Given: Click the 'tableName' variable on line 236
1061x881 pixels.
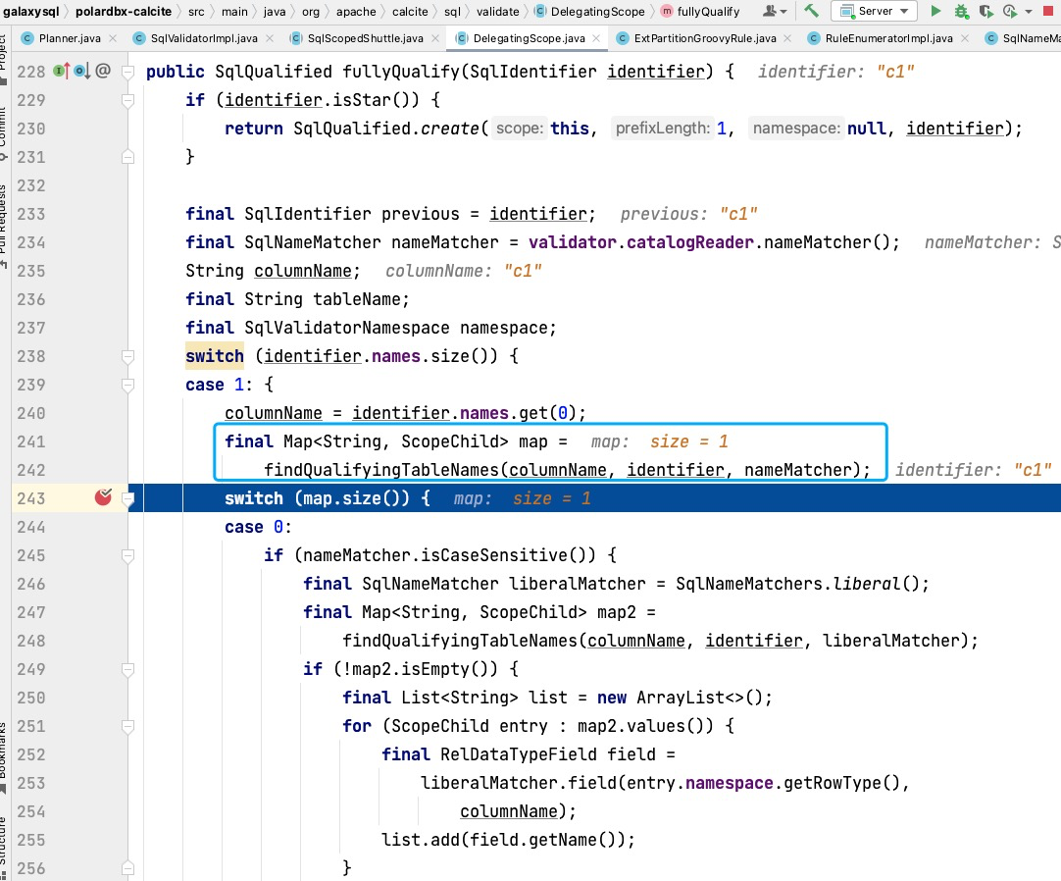Looking at the screenshot, I should [x=357, y=299].
